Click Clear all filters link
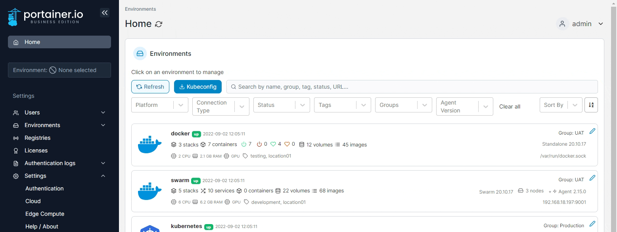 pos(510,106)
